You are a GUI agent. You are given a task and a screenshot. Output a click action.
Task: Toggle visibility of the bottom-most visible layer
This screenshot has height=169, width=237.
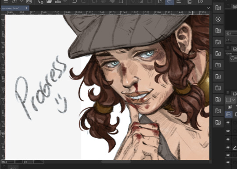click(228, 162)
